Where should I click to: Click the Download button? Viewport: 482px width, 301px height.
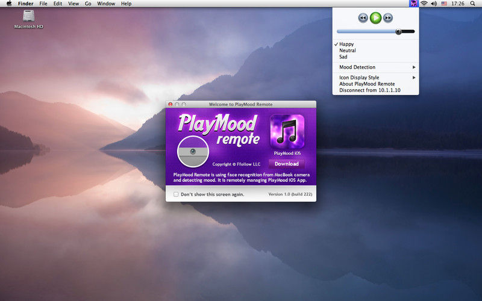click(x=287, y=164)
